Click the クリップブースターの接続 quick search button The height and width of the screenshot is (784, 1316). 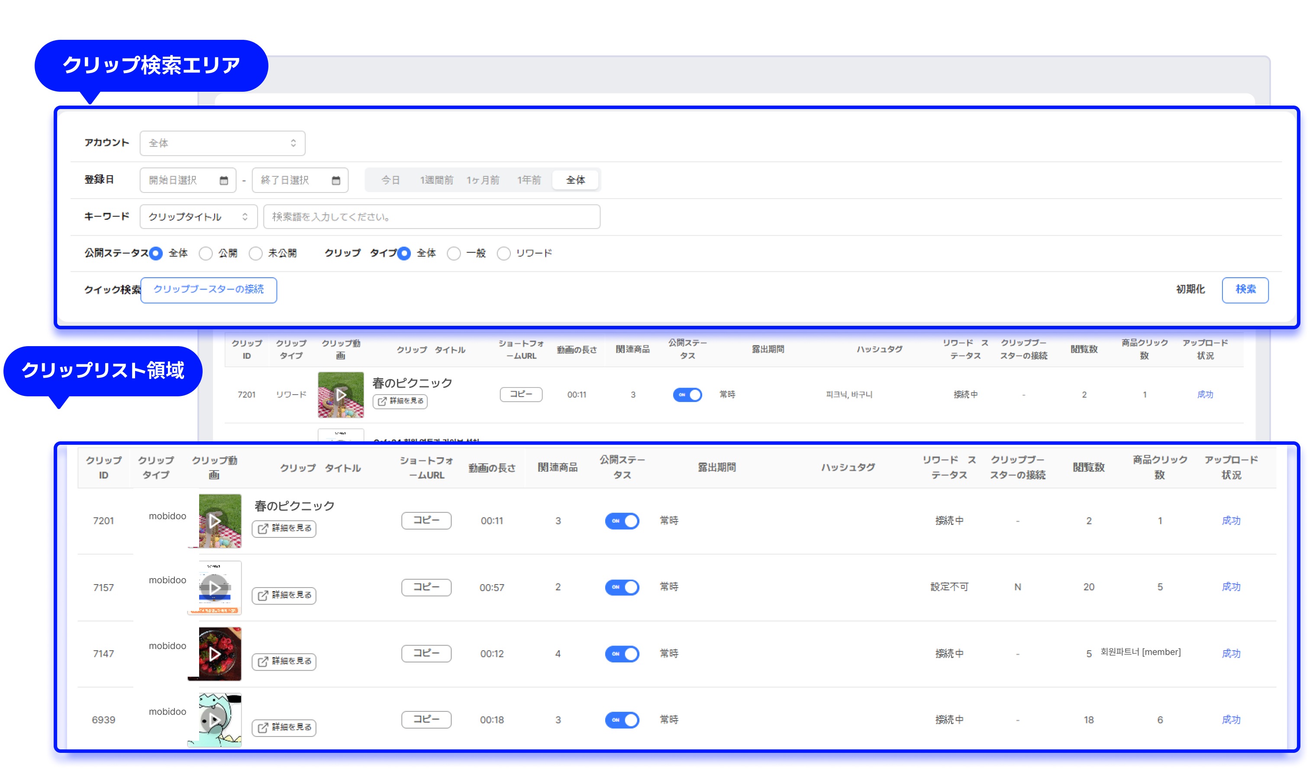(x=208, y=289)
